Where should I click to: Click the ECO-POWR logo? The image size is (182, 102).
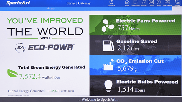coord(45,47)
